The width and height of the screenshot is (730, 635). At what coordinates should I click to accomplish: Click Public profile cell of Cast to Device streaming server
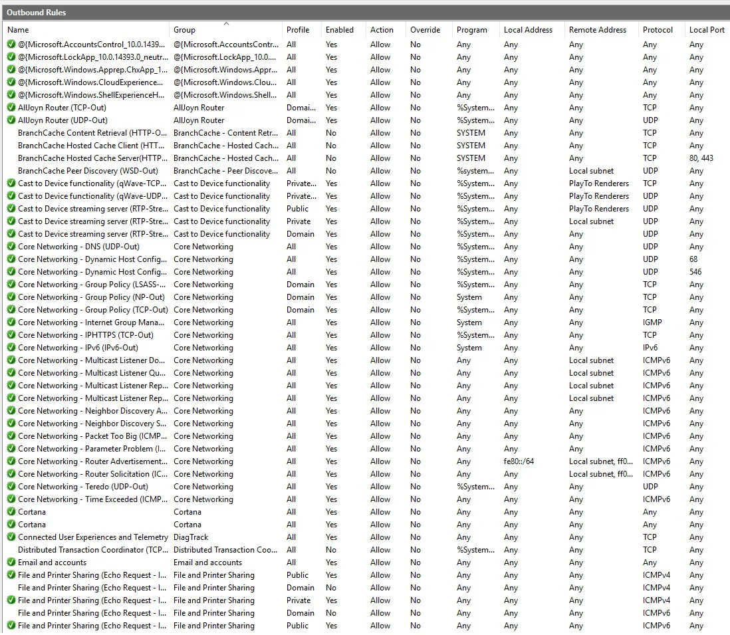point(297,209)
